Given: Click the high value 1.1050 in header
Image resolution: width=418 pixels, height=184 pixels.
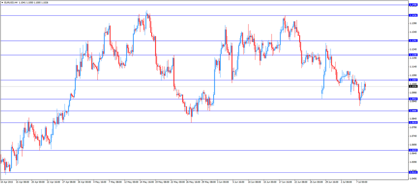Looking at the screenshot, I should pyautogui.click(x=30, y=2).
